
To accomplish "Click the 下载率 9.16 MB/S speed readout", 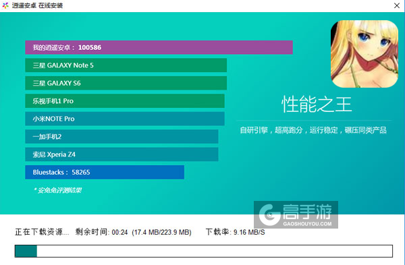I will [x=236, y=232].
